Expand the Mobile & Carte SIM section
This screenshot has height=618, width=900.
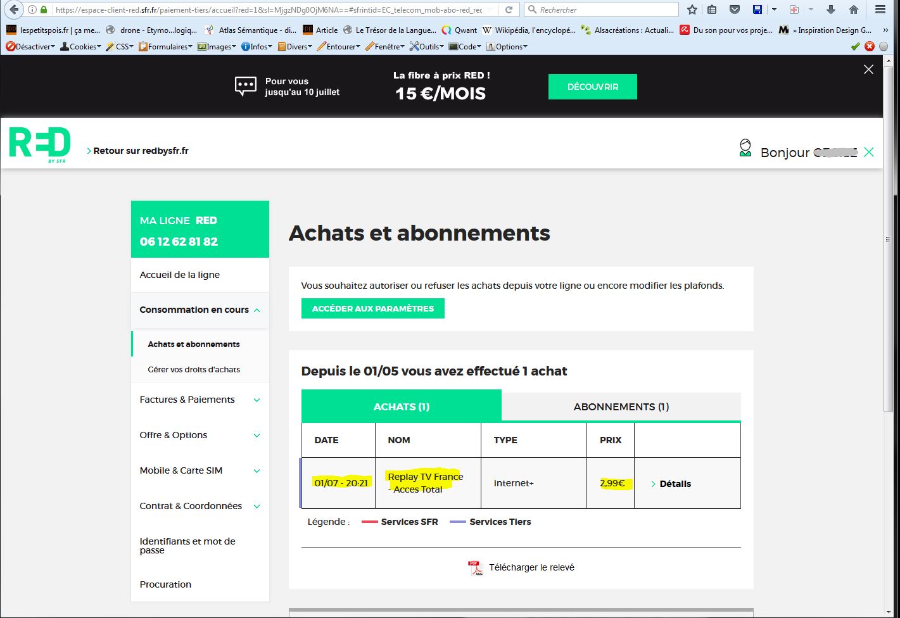[x=200, y=470]
